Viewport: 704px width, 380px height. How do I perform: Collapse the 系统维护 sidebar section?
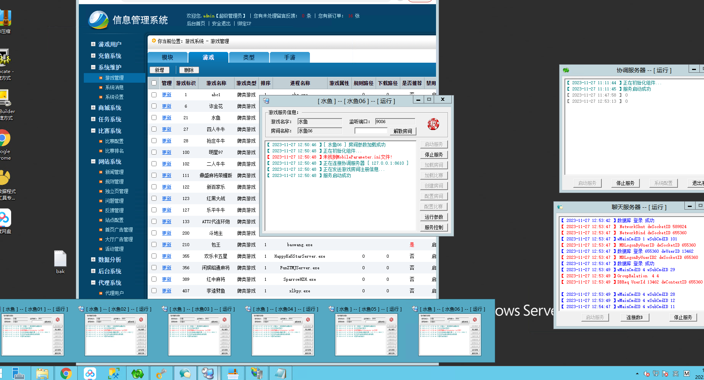click(x=93, y=67)
